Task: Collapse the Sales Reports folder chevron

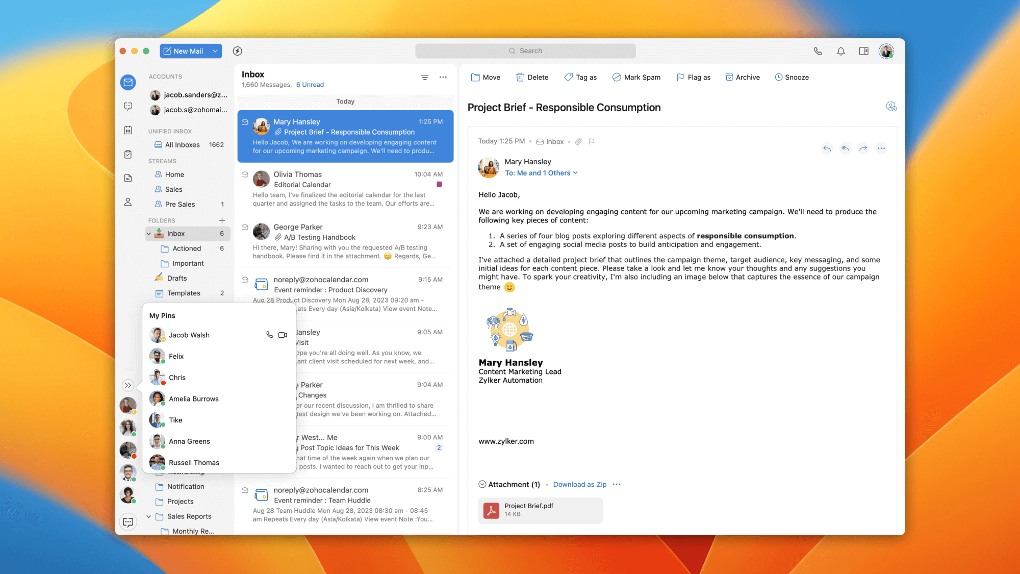Action: pos(149,516)
